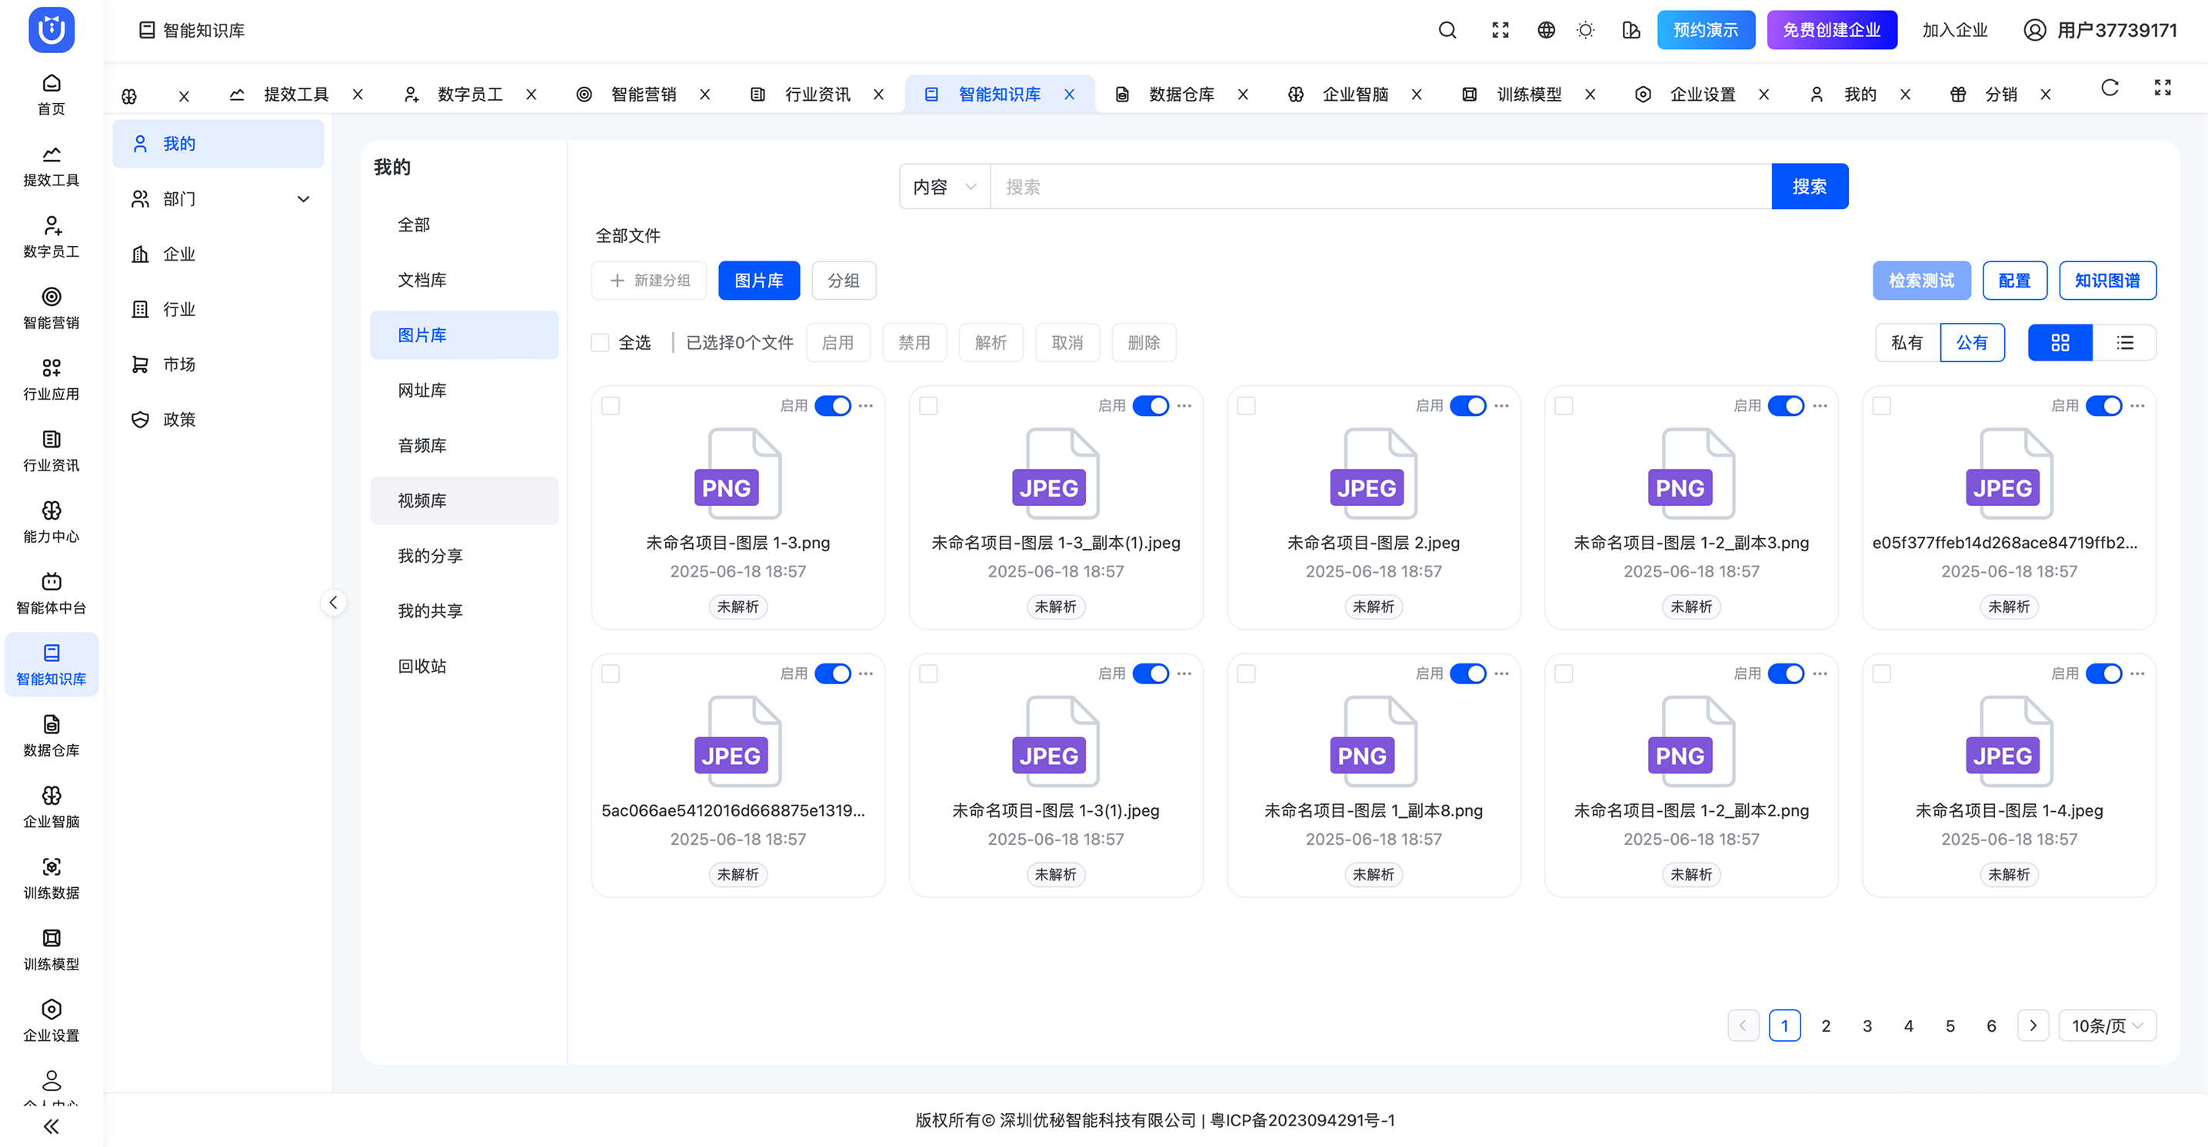Screen dimensions: 2208x1147
Task: Click into the 搜索 input field
Action: pyautogui.click(x=1380, y=187)
